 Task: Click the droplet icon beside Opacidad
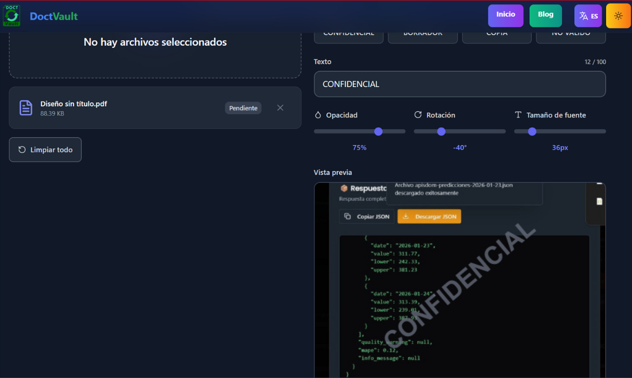click(317, 115)
